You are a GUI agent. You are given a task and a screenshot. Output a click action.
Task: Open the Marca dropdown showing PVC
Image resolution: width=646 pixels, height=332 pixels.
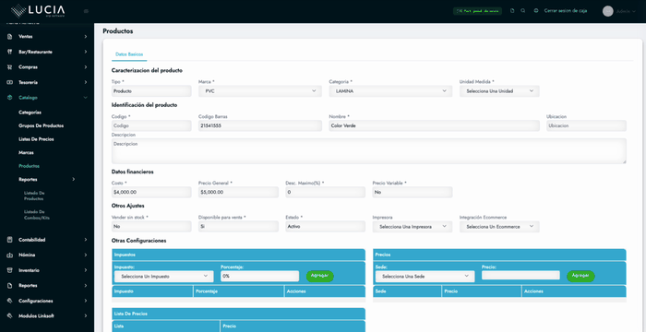tap(260, 91)
